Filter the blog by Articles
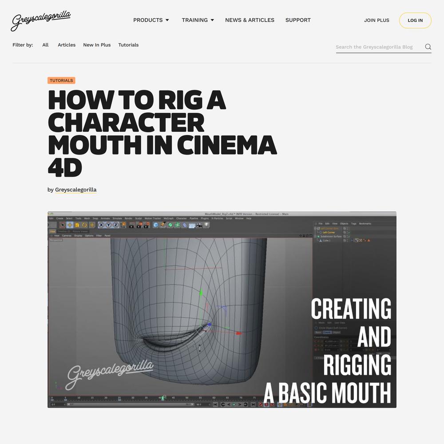The height and width of the screenshot is (444, 444). (67, 45)
